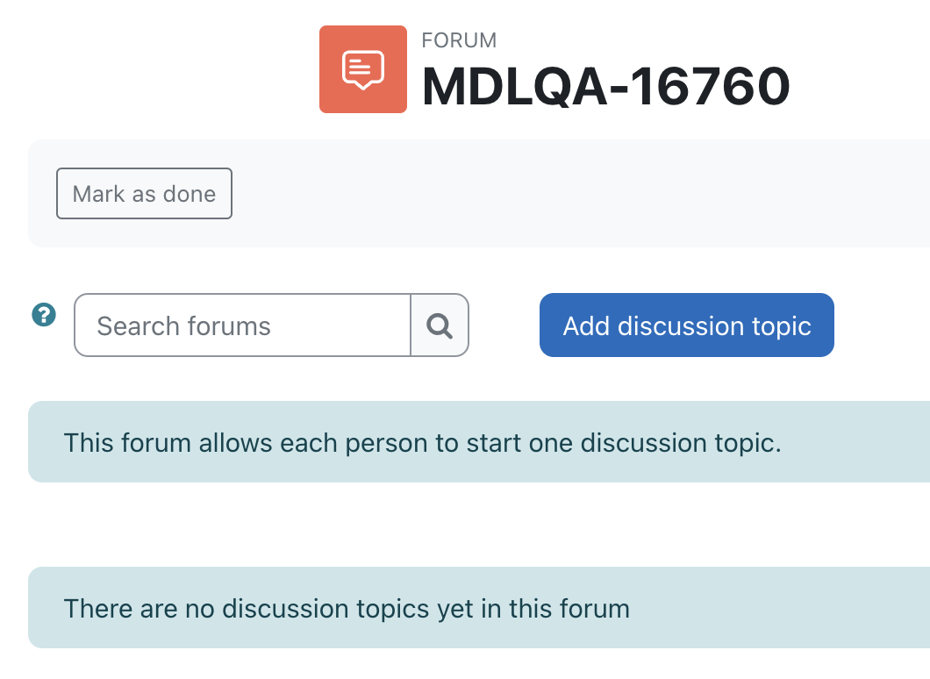Viewport: 930px width, 679px height.
Task: Click the FORUM label above the title
Action: (459, 40)
